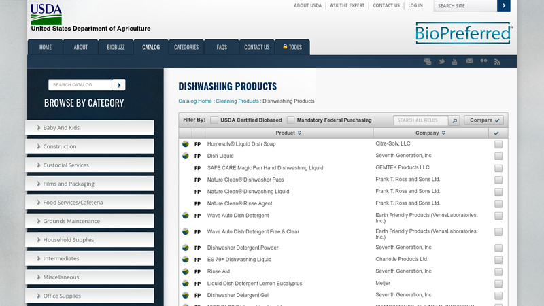The height and width of the screenshot is (306, 544).
Task: Click globe icon beside Rinse Aid
Action: [186, 271]
